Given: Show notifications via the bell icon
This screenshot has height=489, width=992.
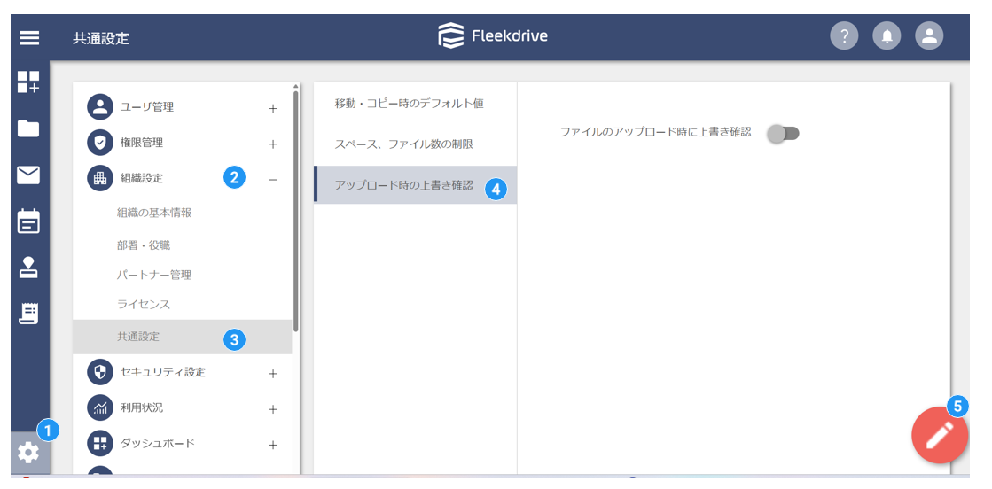Looking at the screenshot, I should 887,36.
